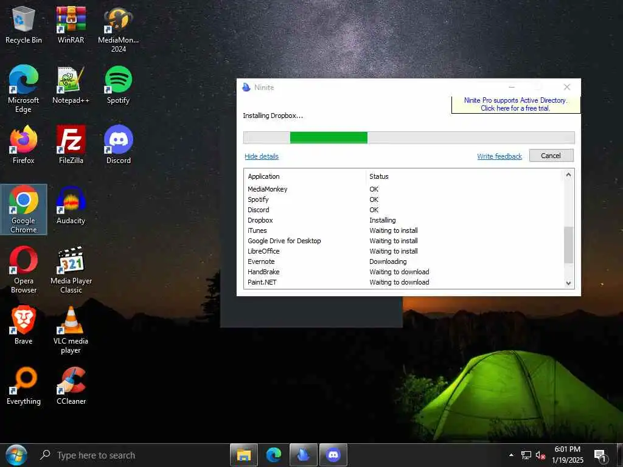
Task: Click the Application column header
Action: 263,176
